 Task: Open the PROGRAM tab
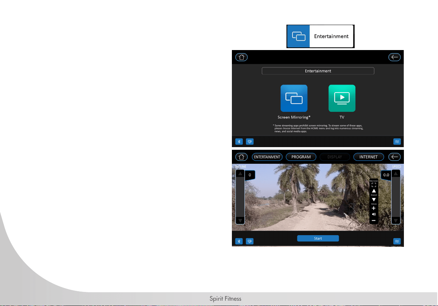click(x=301, y=157)
